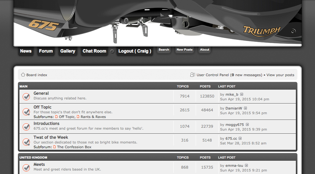Click the Meets forum read-status icon
The height and width of the screenshot is (174, 315).
pos(26,168)
